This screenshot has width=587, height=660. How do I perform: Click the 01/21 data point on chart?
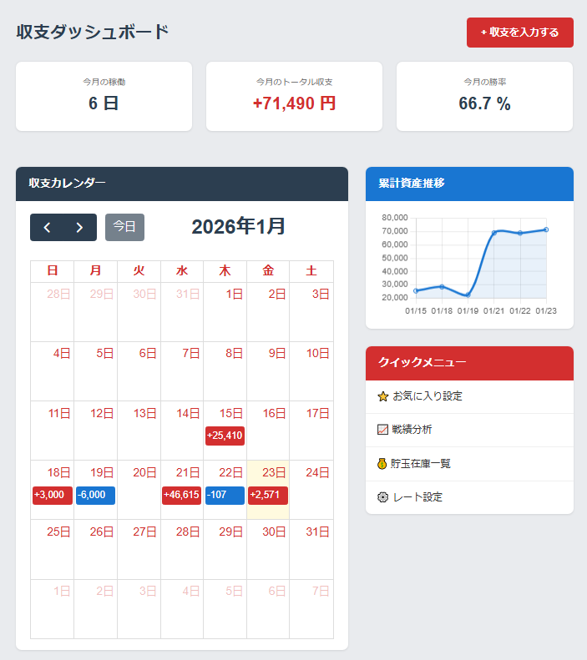(494, 233)
